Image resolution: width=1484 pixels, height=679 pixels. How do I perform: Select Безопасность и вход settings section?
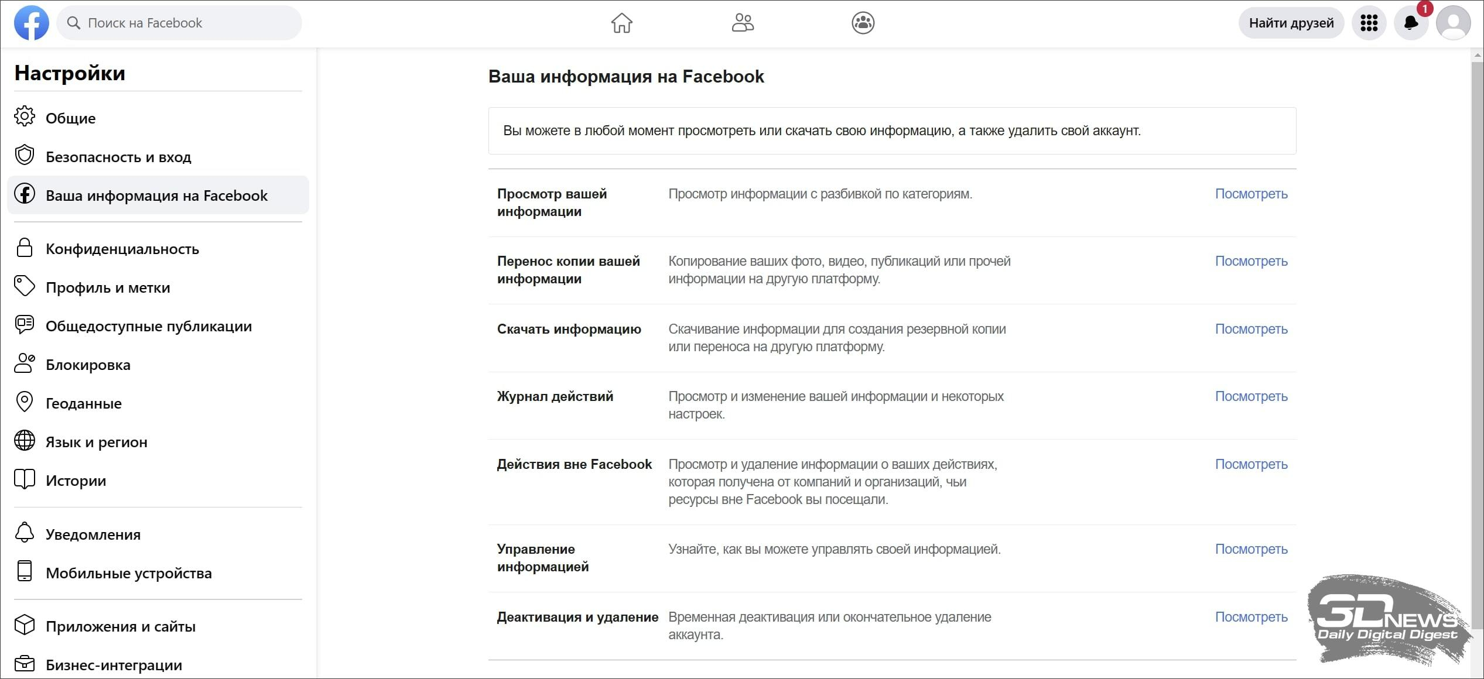pyautogui.click(x=118, y=157)
